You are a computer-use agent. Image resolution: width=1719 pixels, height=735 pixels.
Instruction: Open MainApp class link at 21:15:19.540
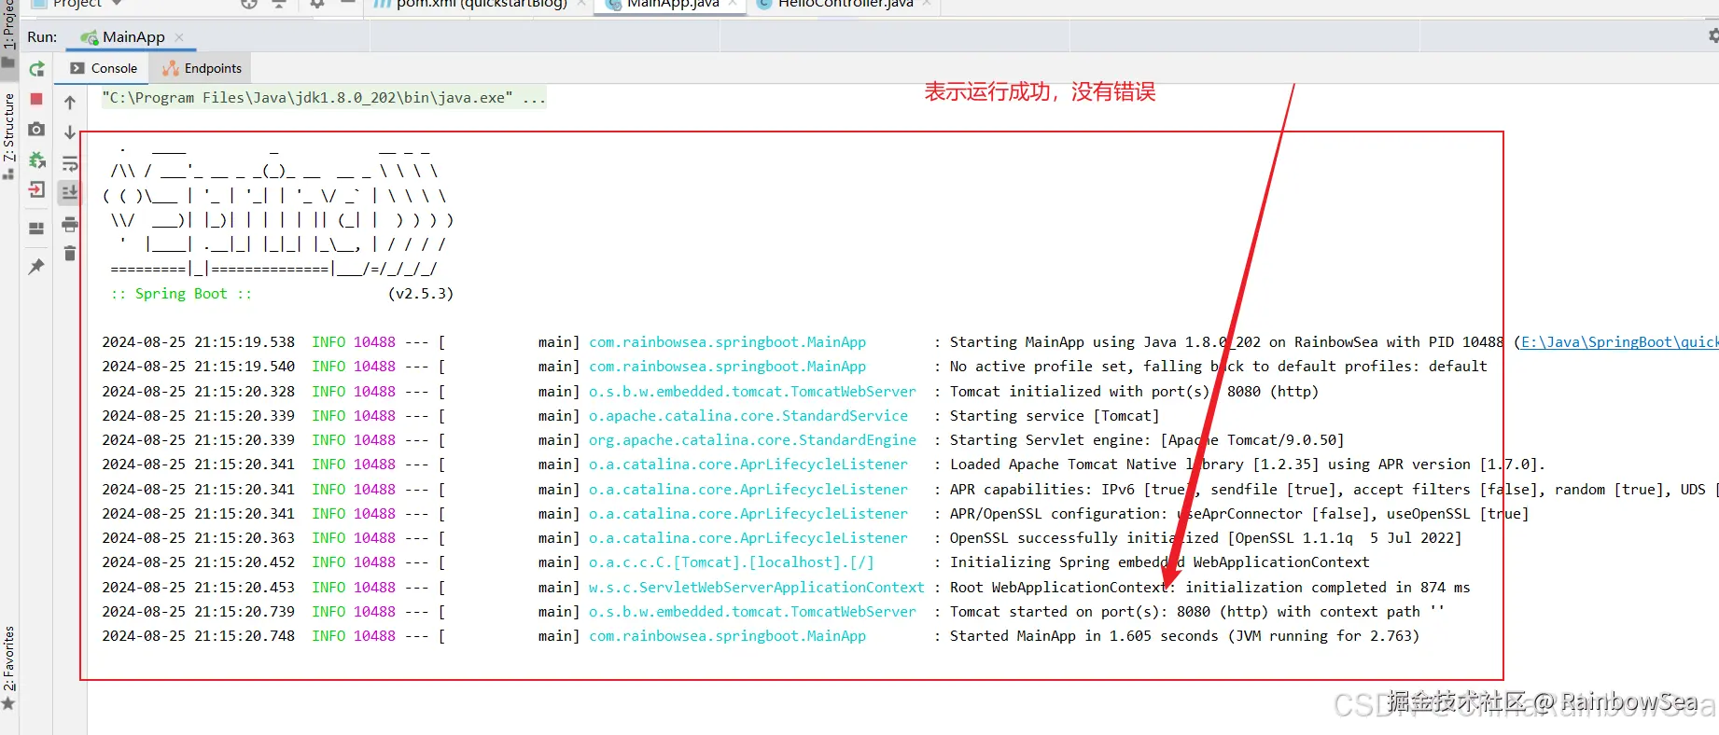[727, 367]
